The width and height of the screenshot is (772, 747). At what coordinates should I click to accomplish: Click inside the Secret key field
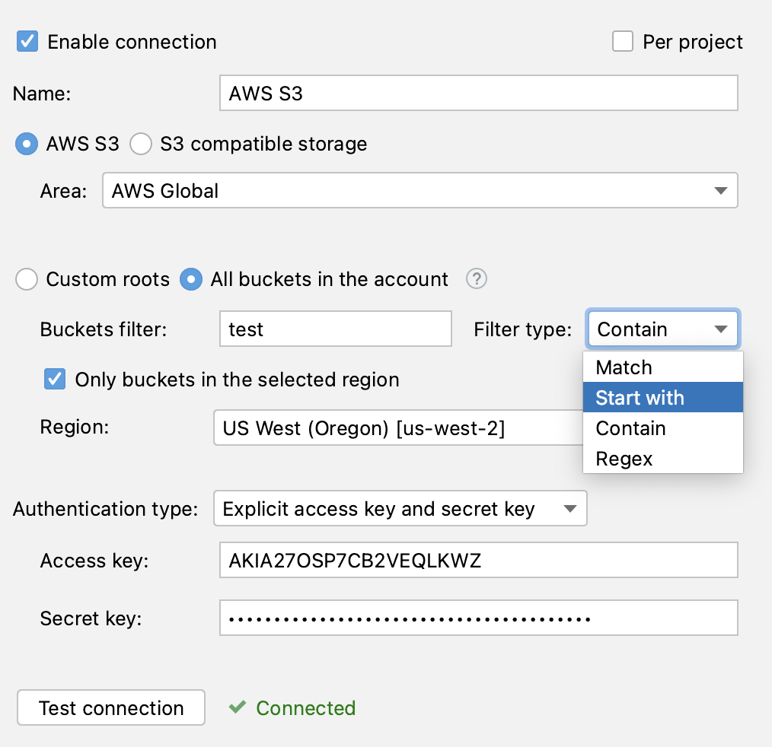coord(478,618)
